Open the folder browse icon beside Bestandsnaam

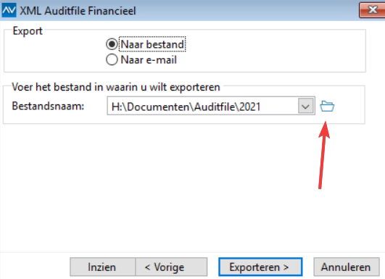click(x=327, y=107)
